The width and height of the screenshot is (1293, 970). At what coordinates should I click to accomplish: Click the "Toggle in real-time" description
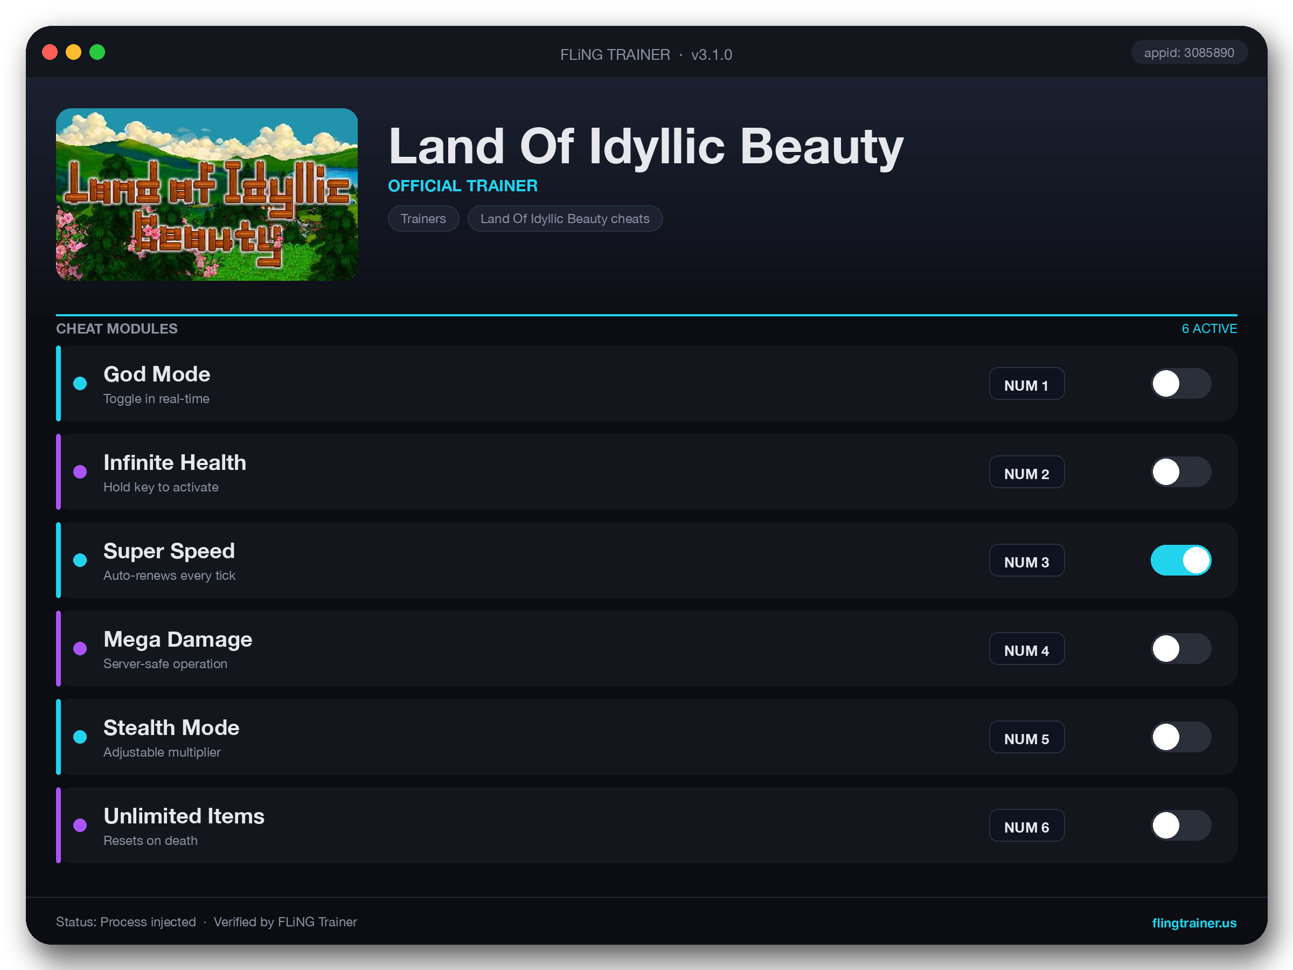click(x=156, y=399)
